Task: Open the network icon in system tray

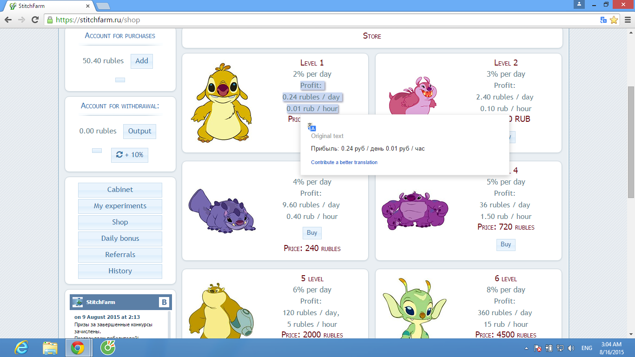Action: coord(560,348)
